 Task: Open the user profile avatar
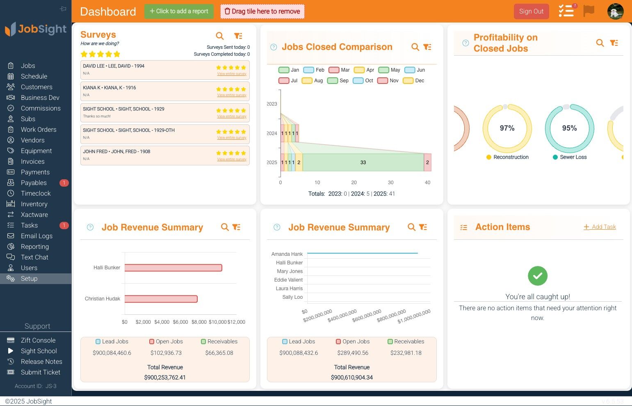(615, 11)
